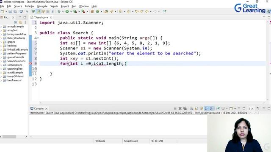Screen dimensions: 271x152
Task: Select the stackExample project
Action: [15, 73]
